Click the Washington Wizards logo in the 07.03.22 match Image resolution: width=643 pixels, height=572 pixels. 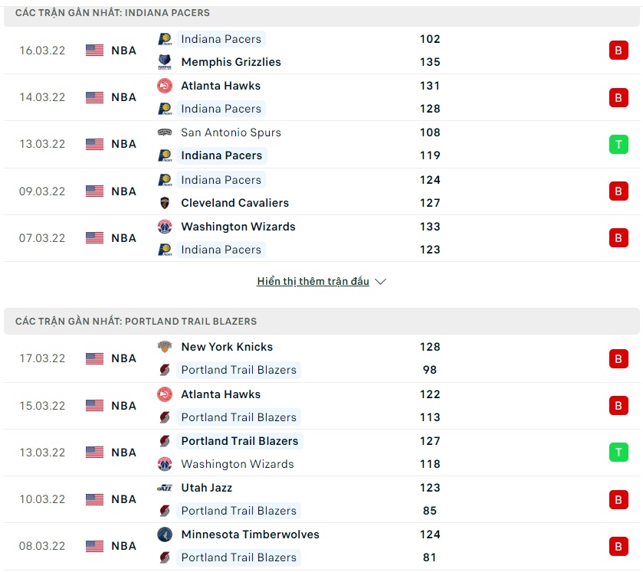(x=165, y=227)
